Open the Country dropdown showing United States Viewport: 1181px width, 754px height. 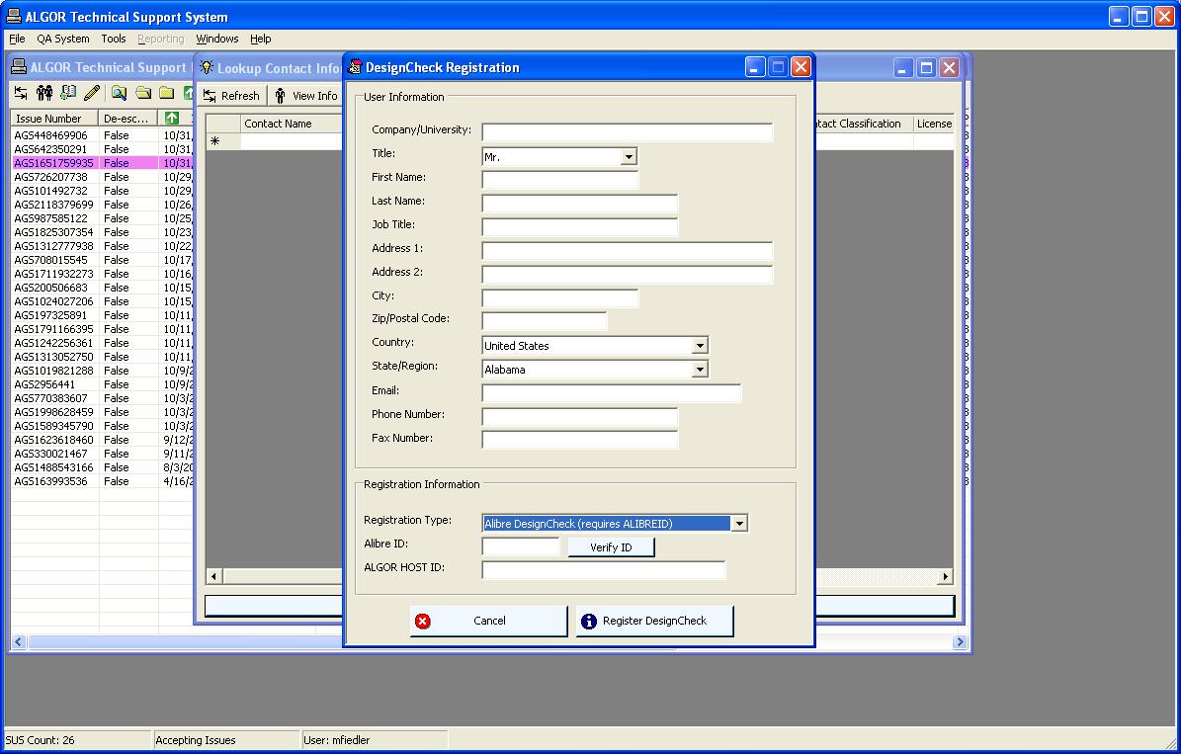700,346
